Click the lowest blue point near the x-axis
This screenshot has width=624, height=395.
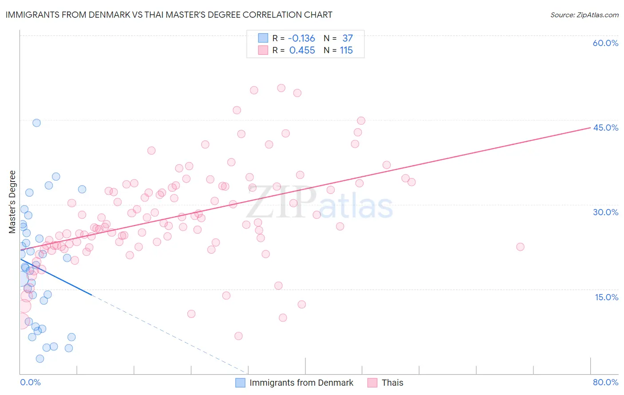[40, 359]
